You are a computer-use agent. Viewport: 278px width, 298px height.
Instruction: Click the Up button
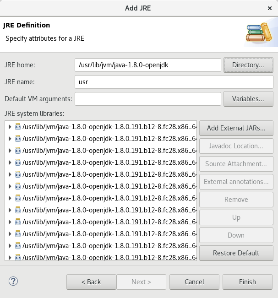point(236,217)
